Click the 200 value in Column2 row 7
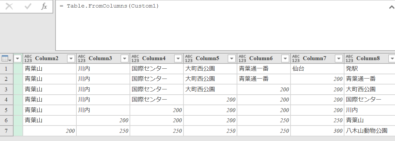Image resolution: width=395 pixels, height=141 pixels. [49, 131]
